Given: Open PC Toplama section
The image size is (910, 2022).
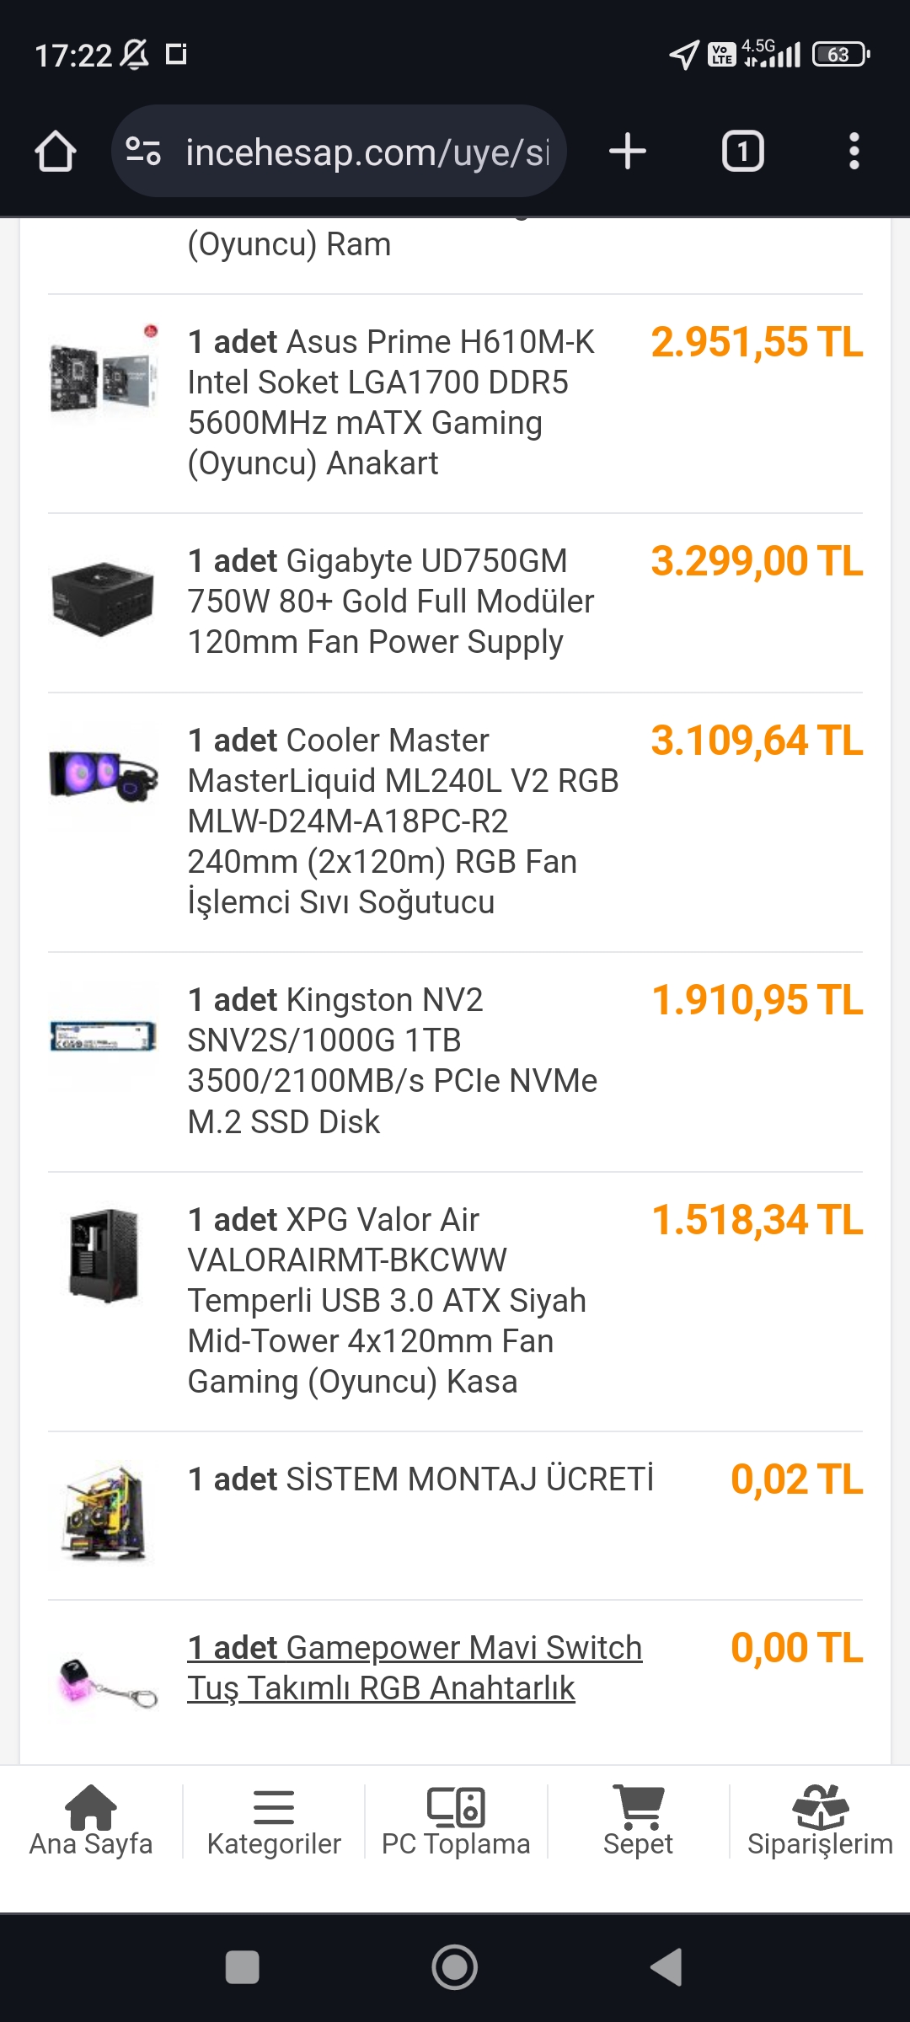Looking at the screenshot, I should point(456,1821).
